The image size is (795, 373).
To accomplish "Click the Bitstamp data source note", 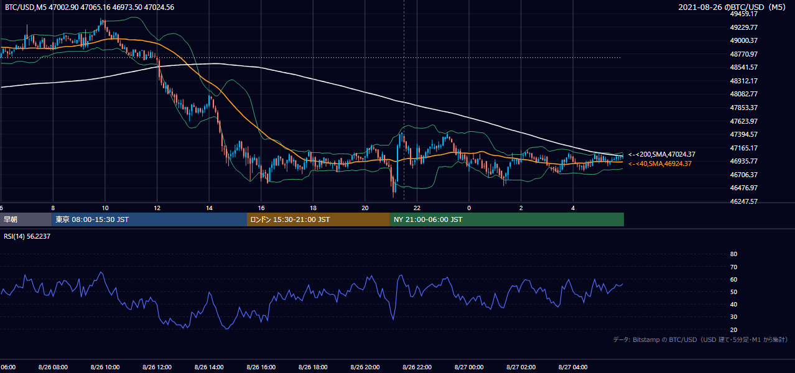I will click(700, 339).
